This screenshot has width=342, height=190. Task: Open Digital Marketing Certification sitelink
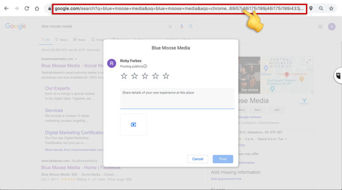coord(74,133)
